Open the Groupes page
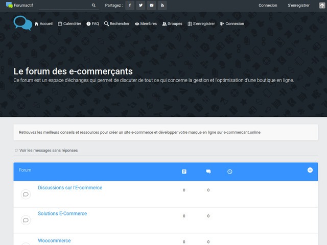The image size is (327, 245). 172,23
